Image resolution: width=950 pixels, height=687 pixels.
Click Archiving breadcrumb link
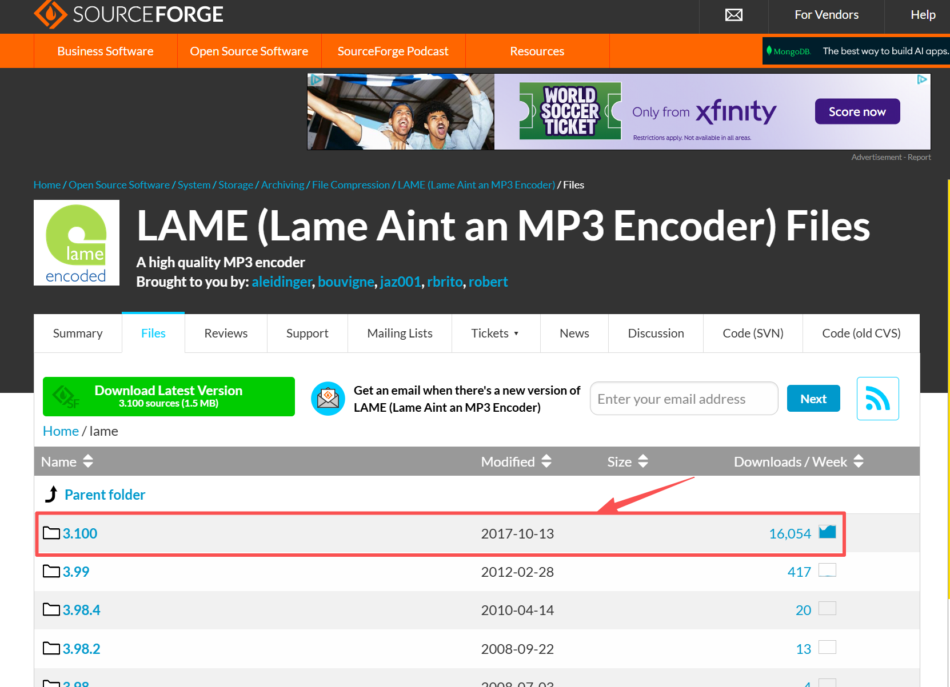283,184
